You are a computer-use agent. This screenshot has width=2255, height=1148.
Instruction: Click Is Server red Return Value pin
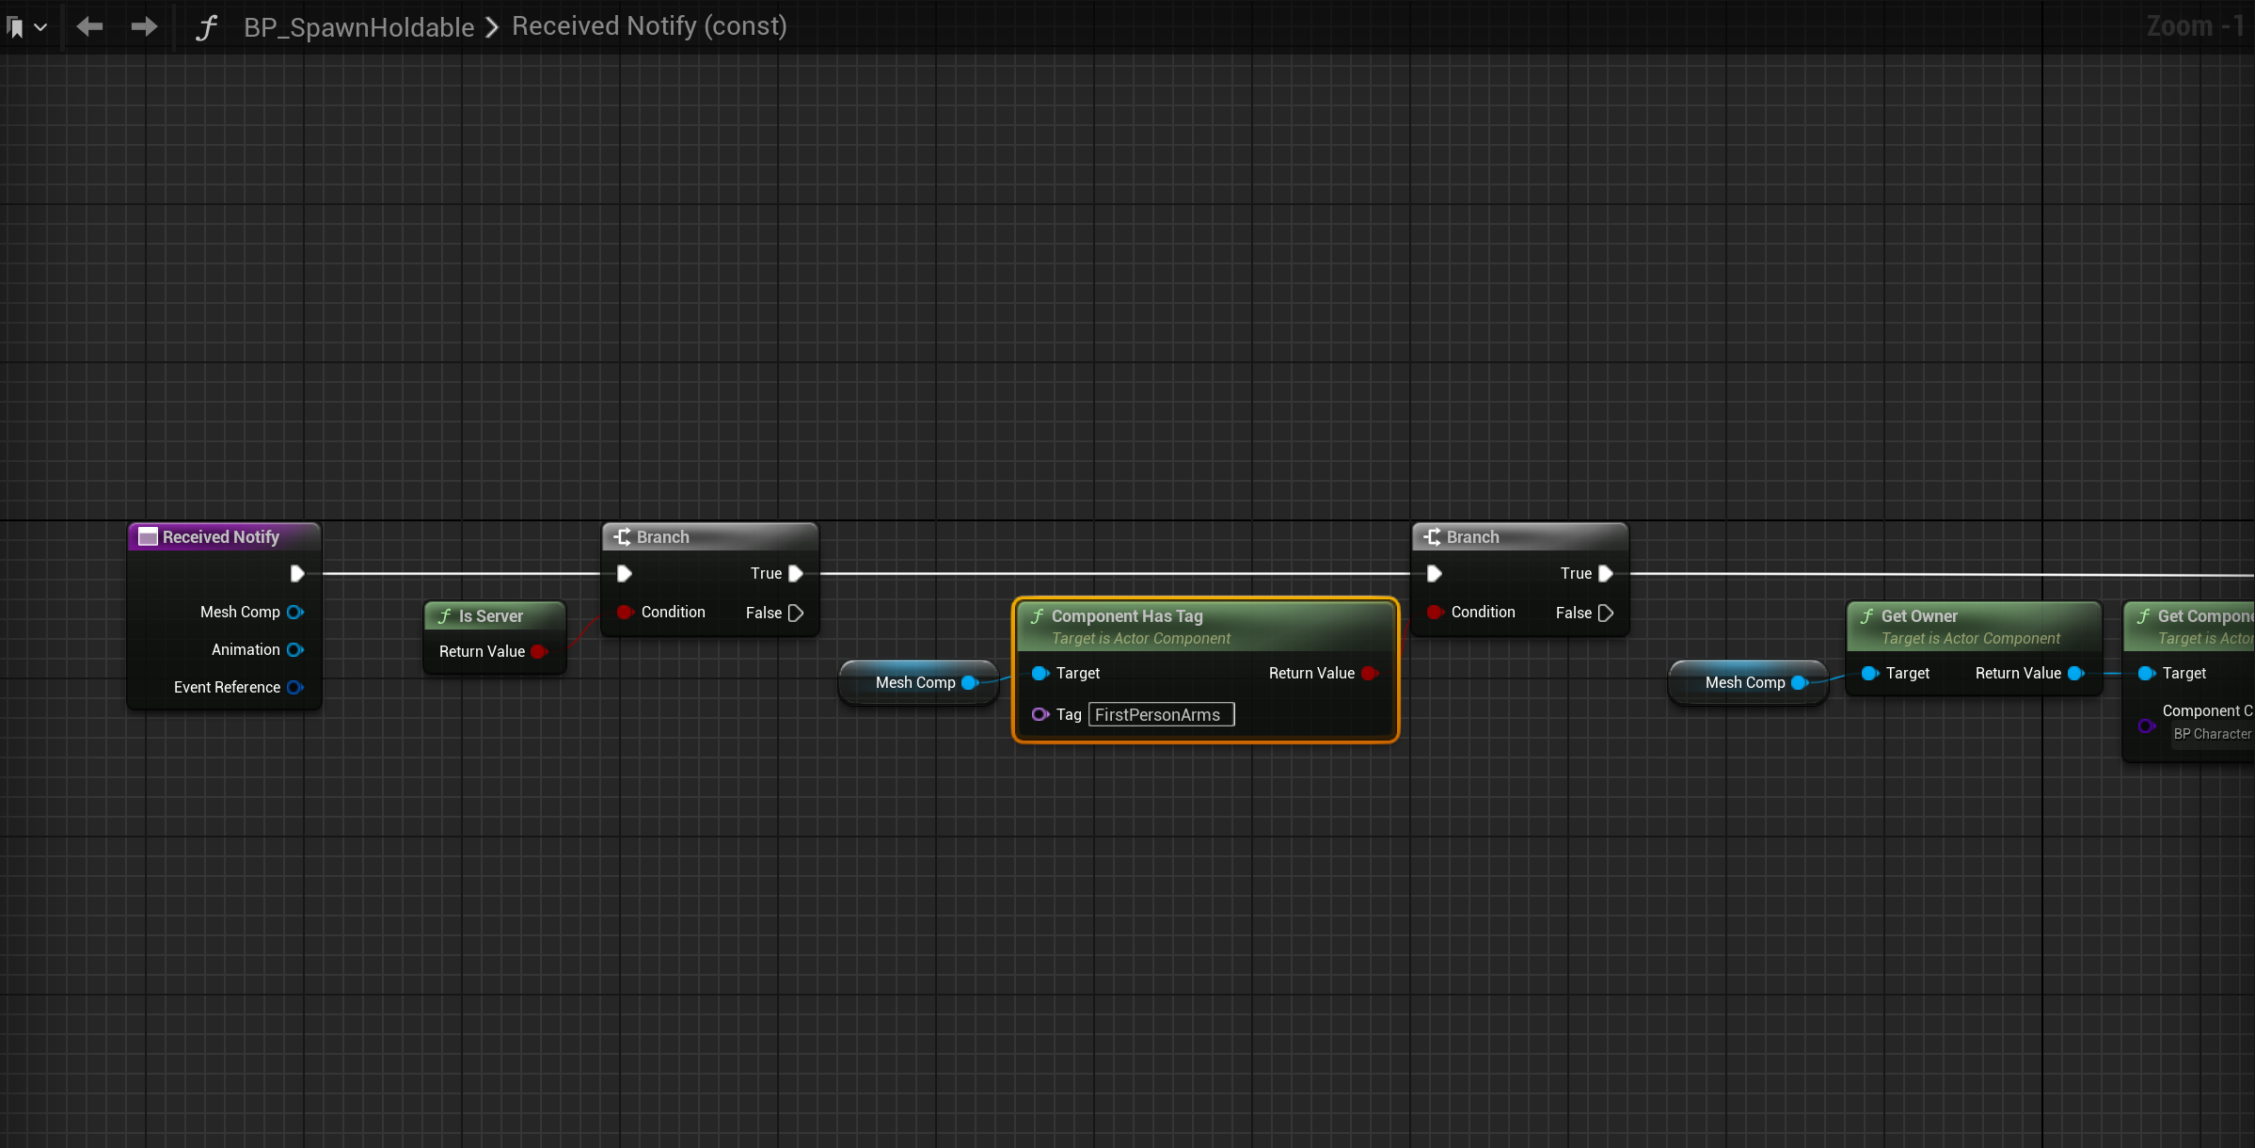click(x=539, y=651)
